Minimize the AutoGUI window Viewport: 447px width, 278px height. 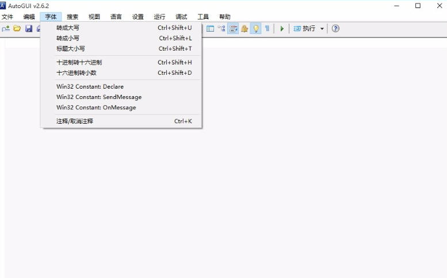click(x=396, y=6)
